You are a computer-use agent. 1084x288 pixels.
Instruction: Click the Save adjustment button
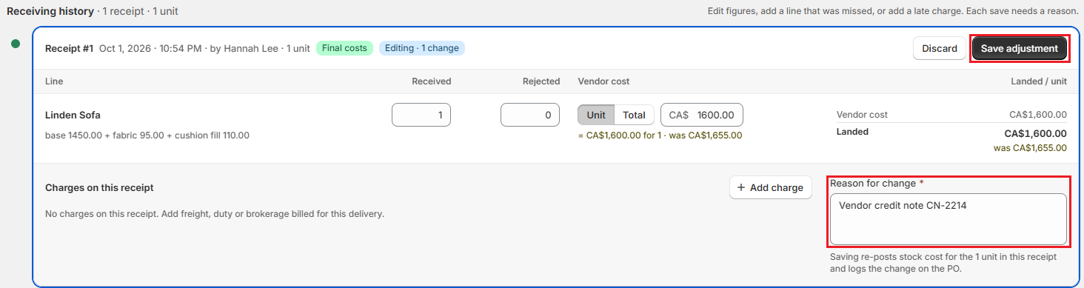1020,48
